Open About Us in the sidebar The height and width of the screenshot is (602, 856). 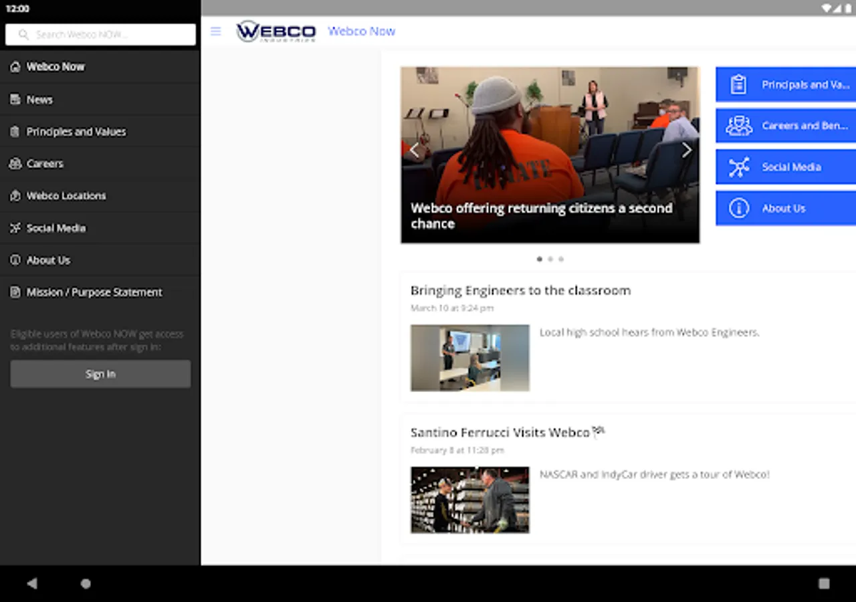point(100,260)
